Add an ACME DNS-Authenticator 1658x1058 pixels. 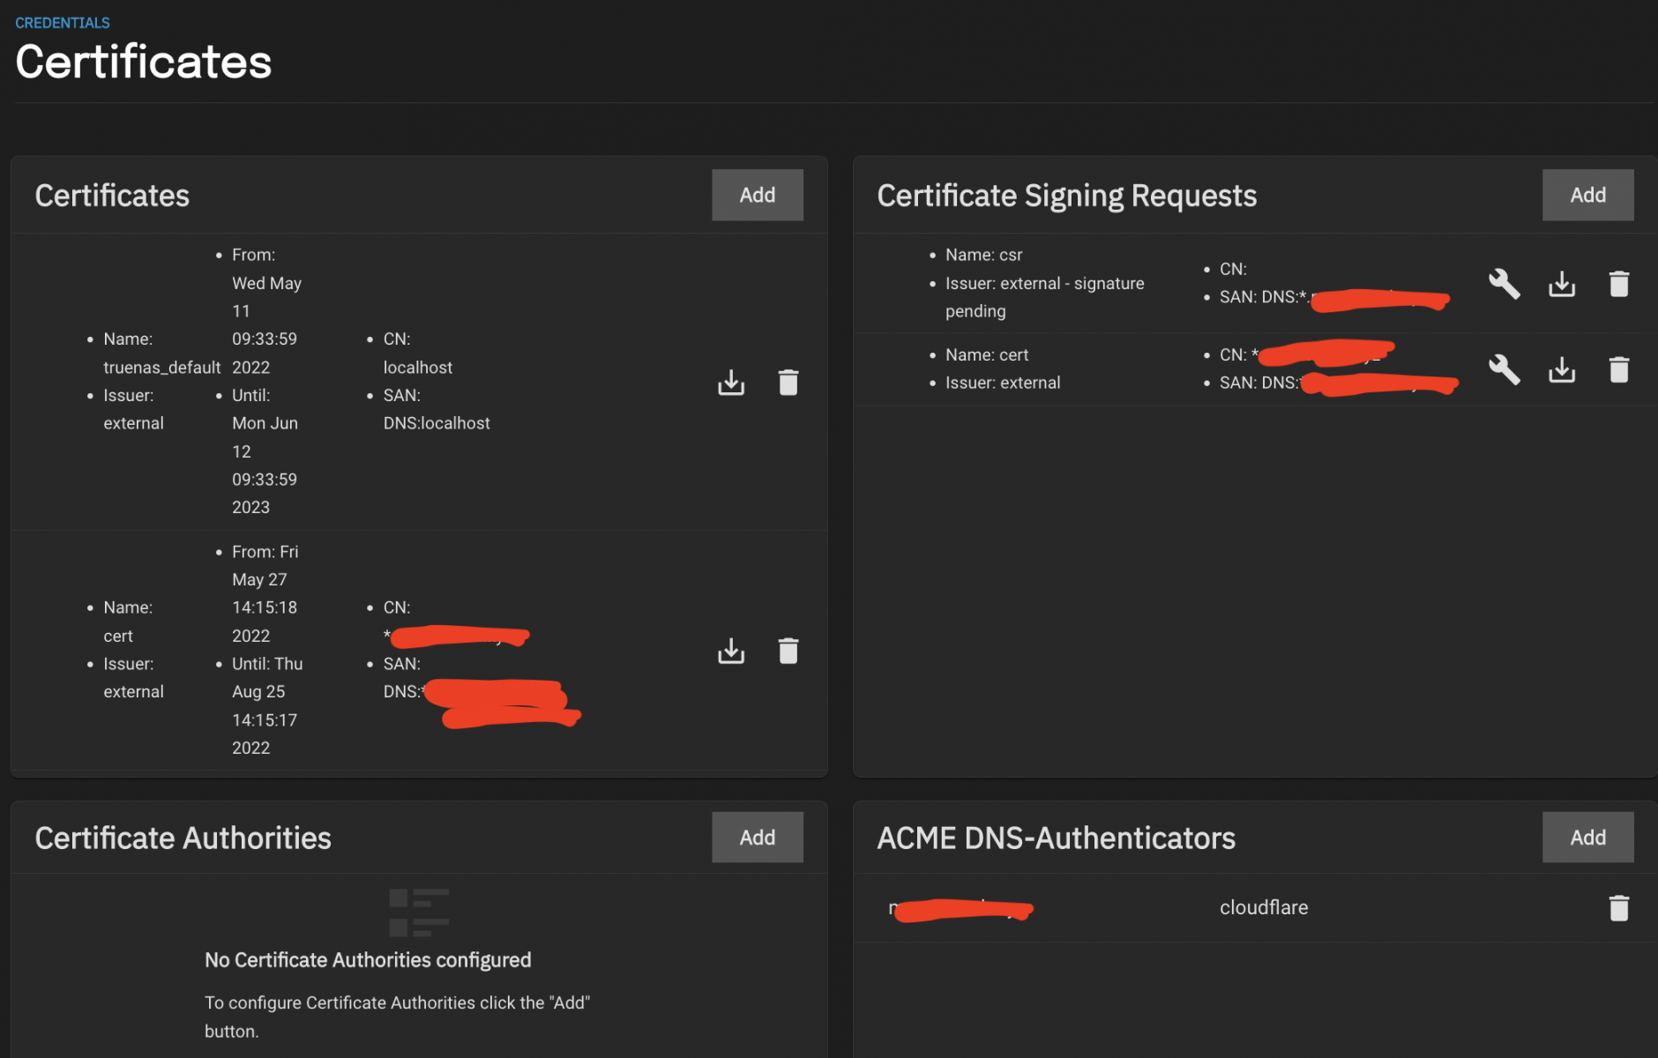[1587, 838]
